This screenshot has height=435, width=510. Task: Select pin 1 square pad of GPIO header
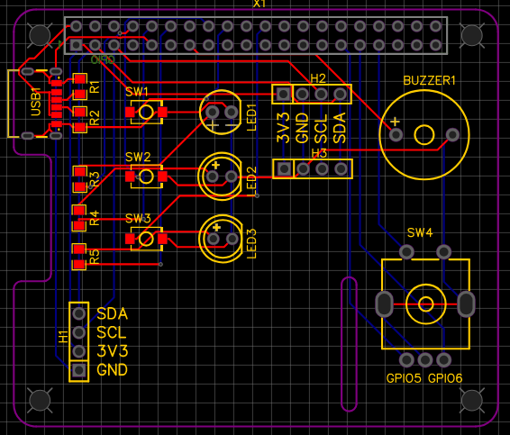click(x=76, y=45)
